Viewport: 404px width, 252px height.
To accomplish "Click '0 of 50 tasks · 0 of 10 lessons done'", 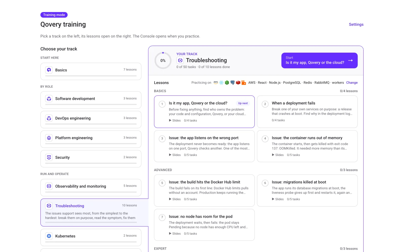I will (203, 67).
